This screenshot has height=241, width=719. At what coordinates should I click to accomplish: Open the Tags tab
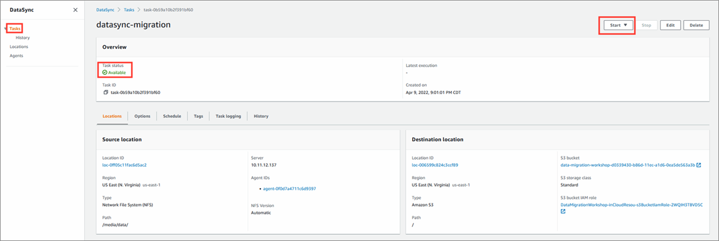pyautogui.click(x=198, y=116)
